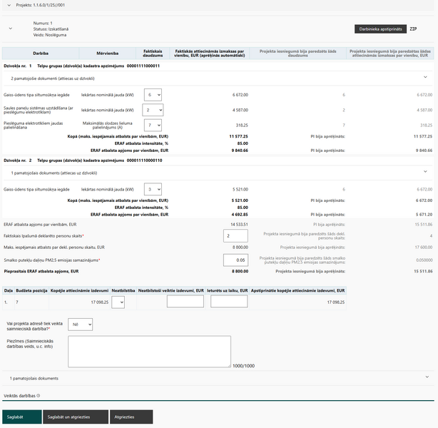Image resolution: width=438 pixels, height=428 pixels.
Task: Click the Darbinieka apstiprināts button
Action: (379, 29)
